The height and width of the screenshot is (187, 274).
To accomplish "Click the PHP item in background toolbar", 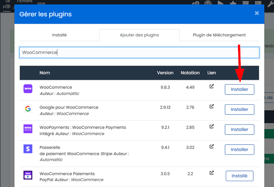I will coord(7,7).
